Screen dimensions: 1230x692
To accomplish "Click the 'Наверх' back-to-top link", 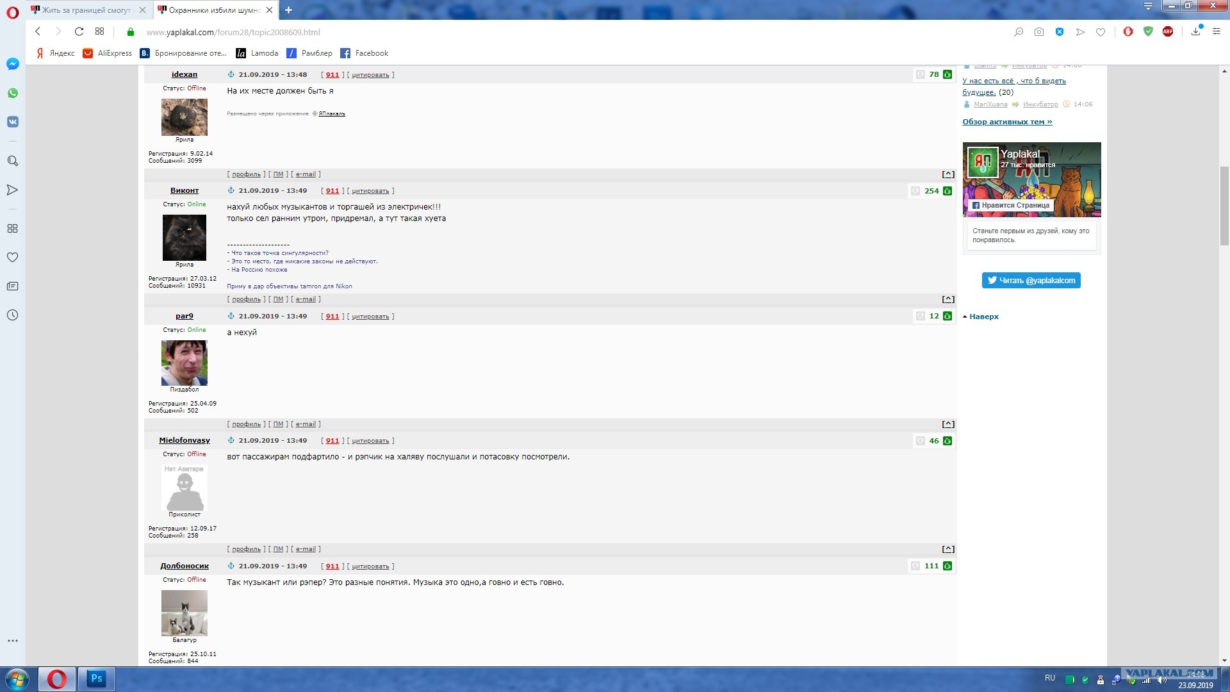I will (984, 317).
